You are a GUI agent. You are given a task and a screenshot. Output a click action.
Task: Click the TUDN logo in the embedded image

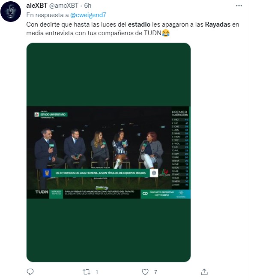tap(42, 192)
